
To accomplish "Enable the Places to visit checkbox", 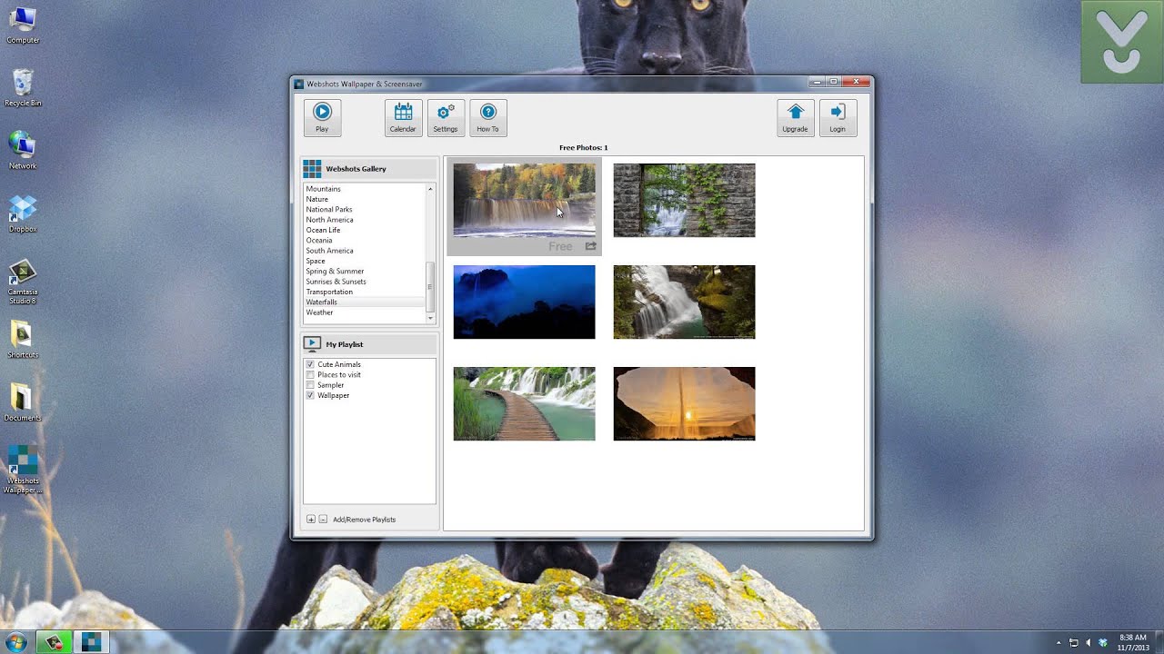I will (x=310, y=375).
